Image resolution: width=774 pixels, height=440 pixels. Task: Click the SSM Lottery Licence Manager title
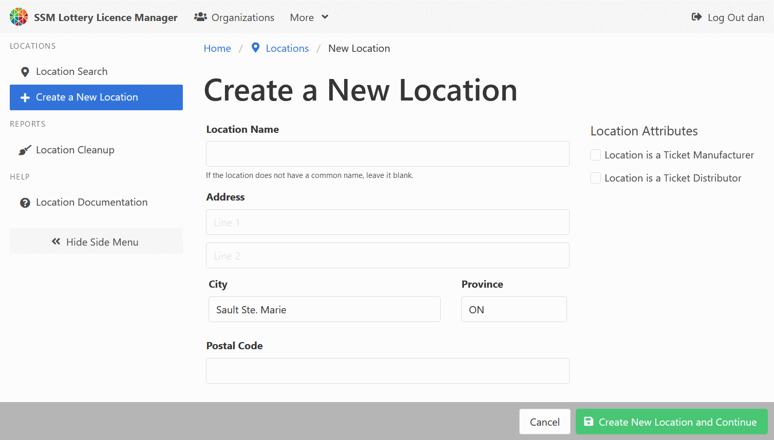[x=106, y=17]
